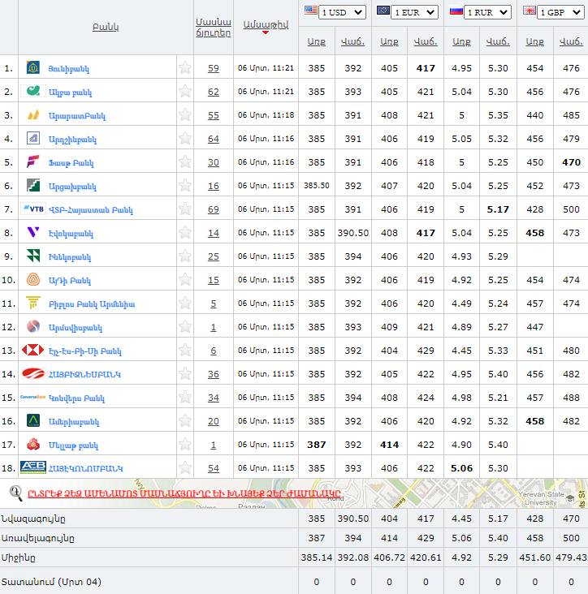Click the Evocabank purple V logo
588x594 pixels.
coord(33,232)
